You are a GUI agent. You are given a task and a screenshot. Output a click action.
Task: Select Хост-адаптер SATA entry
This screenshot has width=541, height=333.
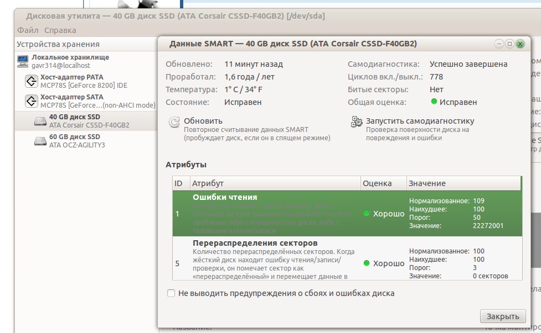click(86, 101)
